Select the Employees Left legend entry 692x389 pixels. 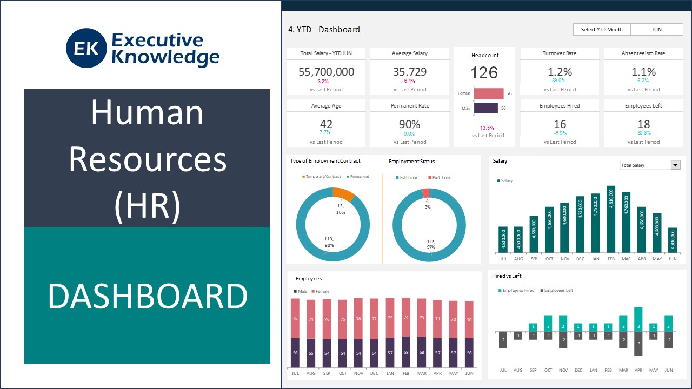(x=558, y=291)
